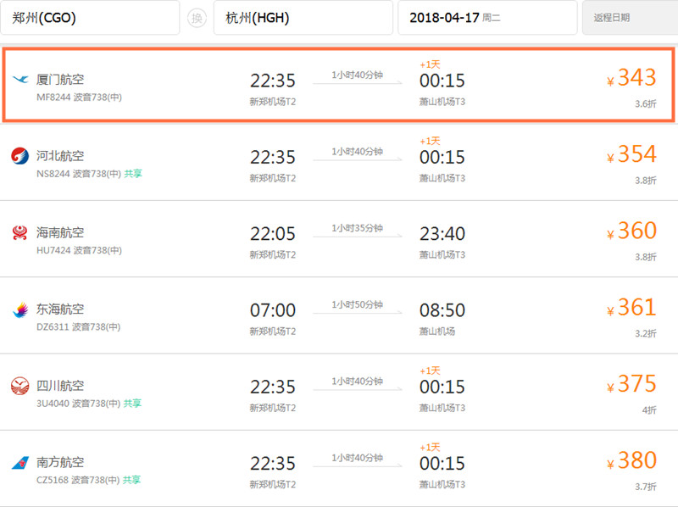This screenshot has height=507, width=678.
Task: Click the Hebei Airlines logo
Action: [21, 155]
